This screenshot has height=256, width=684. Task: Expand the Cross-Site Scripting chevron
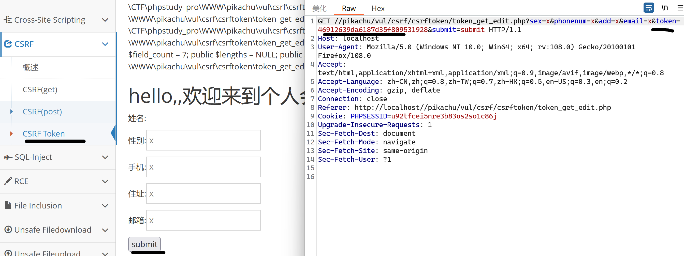105,20
